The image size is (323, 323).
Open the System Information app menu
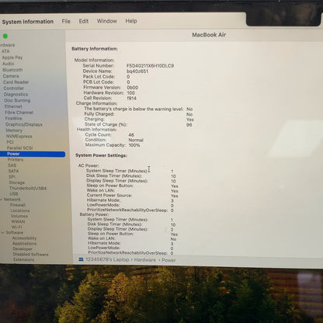pos(28,22)
